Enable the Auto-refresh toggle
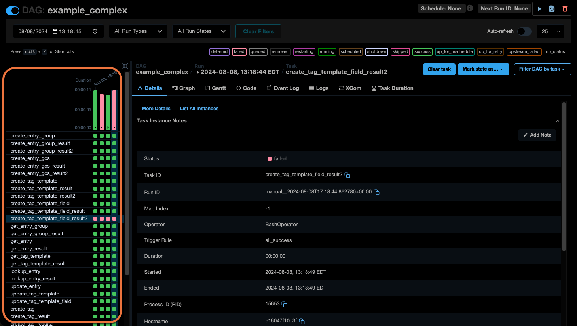Image resolution: width=577 pixels, height=326 pixels. (524, 31)
